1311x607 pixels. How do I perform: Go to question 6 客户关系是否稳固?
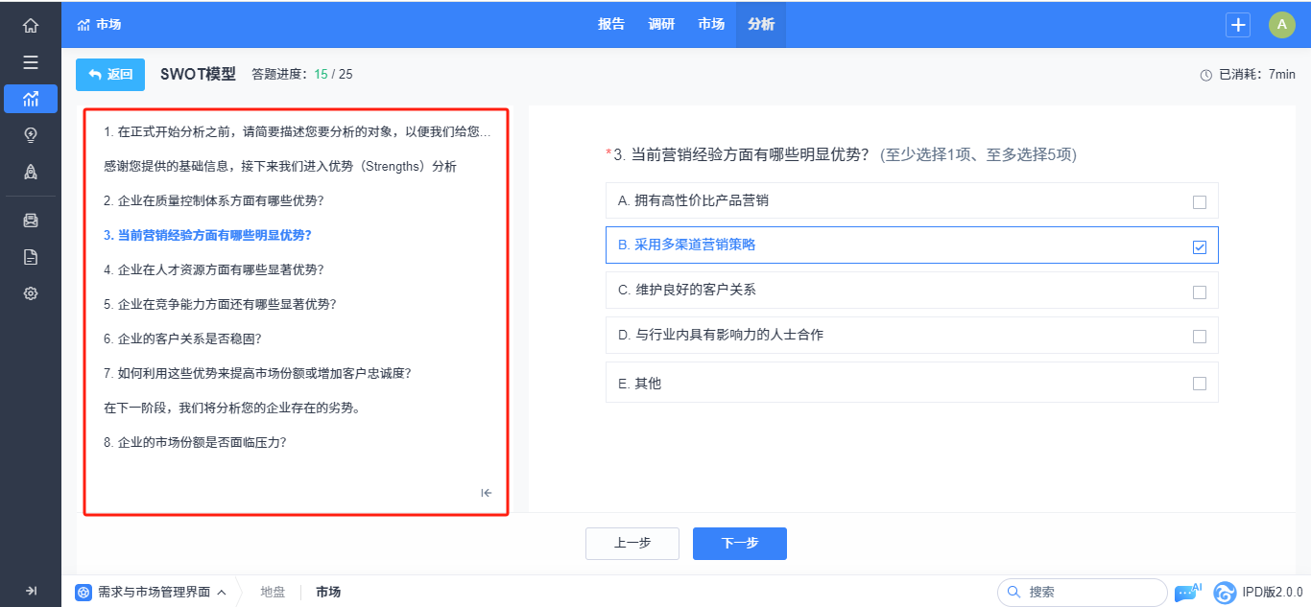click(x=182, y=339)
